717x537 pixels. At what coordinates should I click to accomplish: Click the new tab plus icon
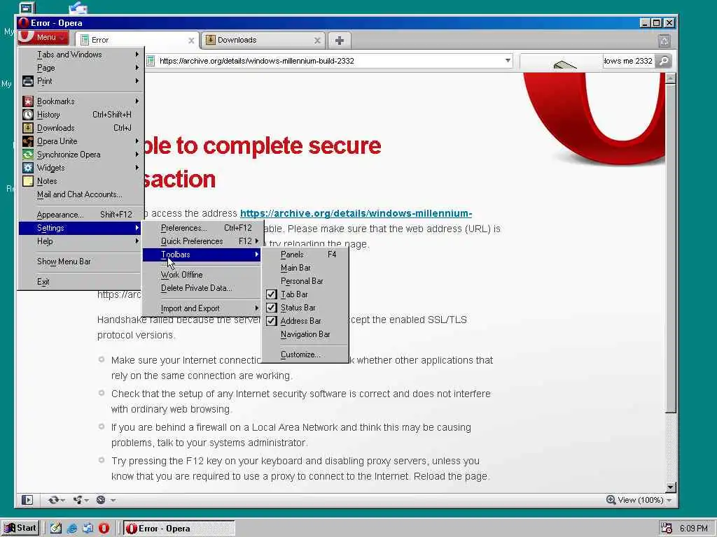(x=340, y=40)
